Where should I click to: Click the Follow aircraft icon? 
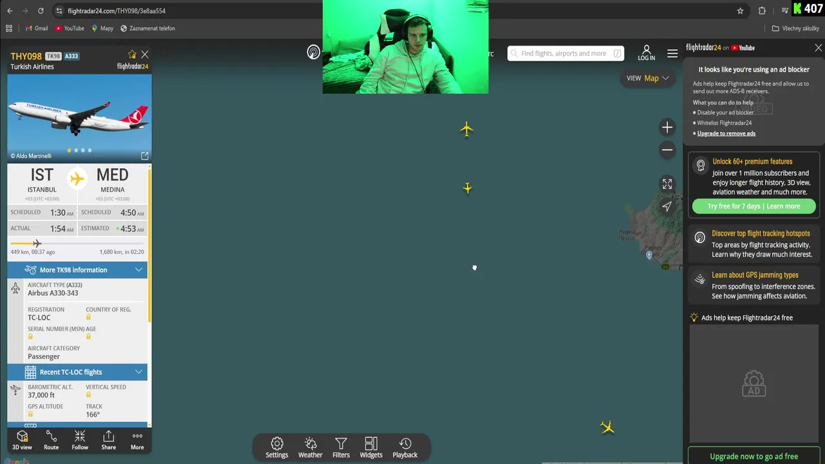pos(80,441)
